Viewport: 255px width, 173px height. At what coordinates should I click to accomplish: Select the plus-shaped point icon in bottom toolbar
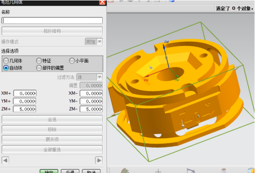158,171
